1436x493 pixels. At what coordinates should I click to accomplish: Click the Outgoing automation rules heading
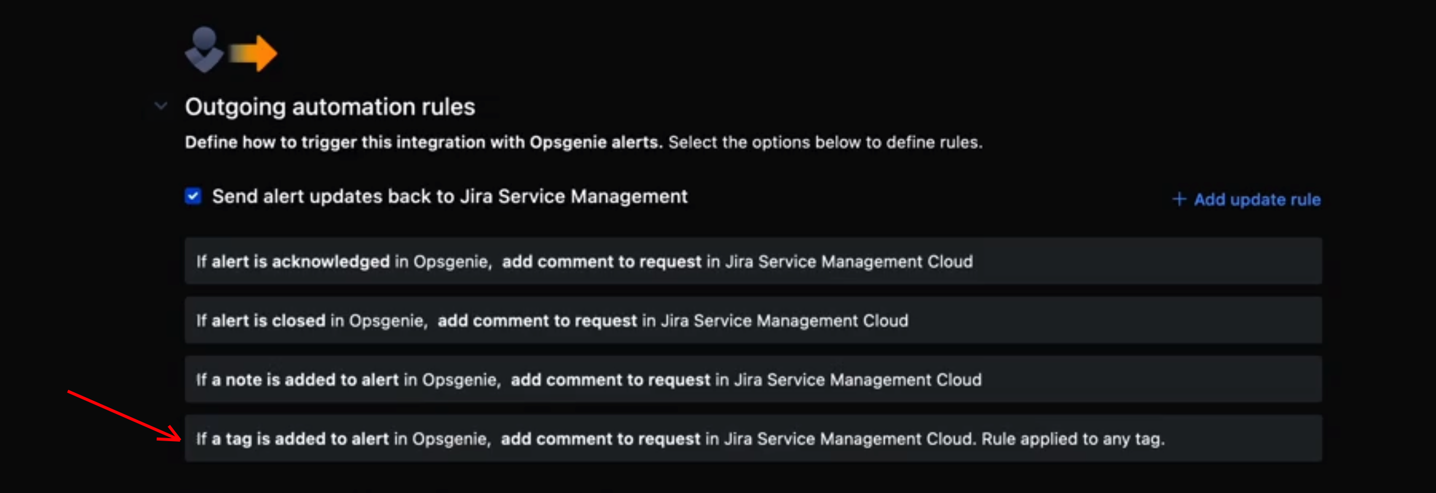(330, 107)
